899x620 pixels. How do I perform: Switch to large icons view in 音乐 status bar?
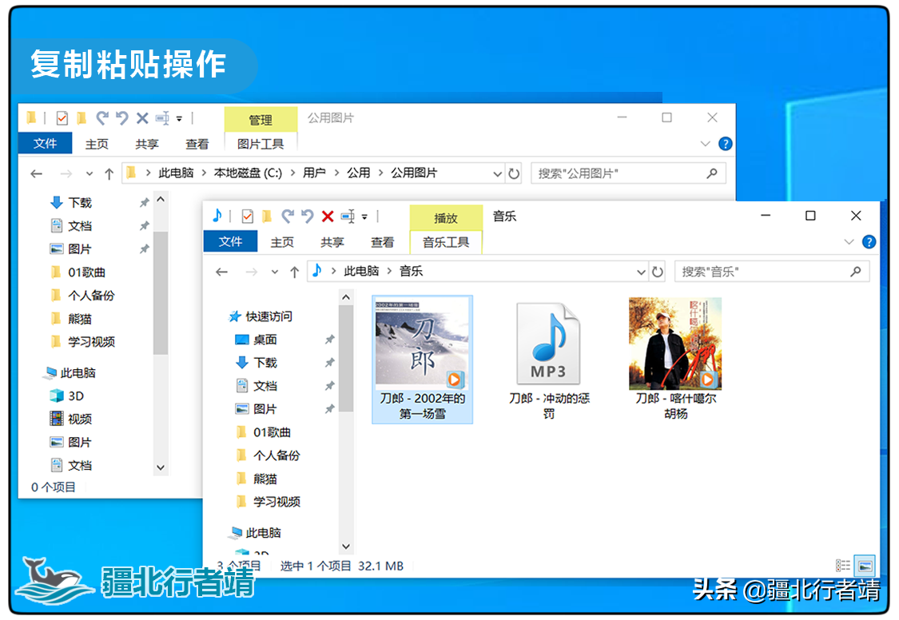tap(865, 566)
